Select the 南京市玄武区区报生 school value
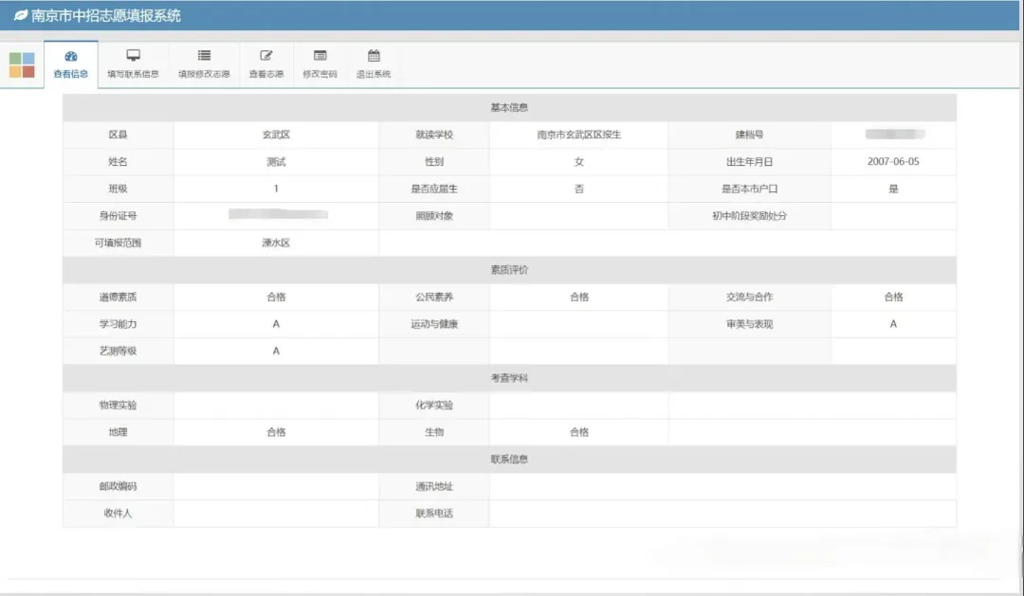The width and height of the screenshot is (1024, 596). pos(578,135)
